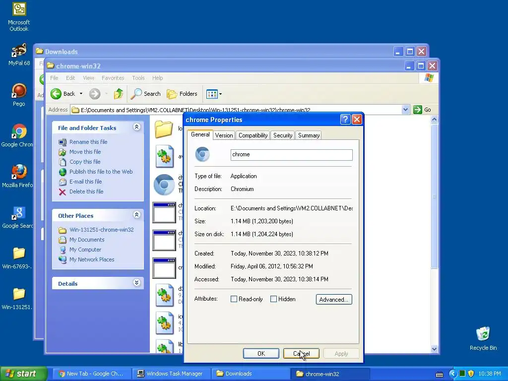The height and width of the screenshot is (381, 508).
Task: Toggle the Hidden attribute checkbox
Action: click(x=273, y=299)
